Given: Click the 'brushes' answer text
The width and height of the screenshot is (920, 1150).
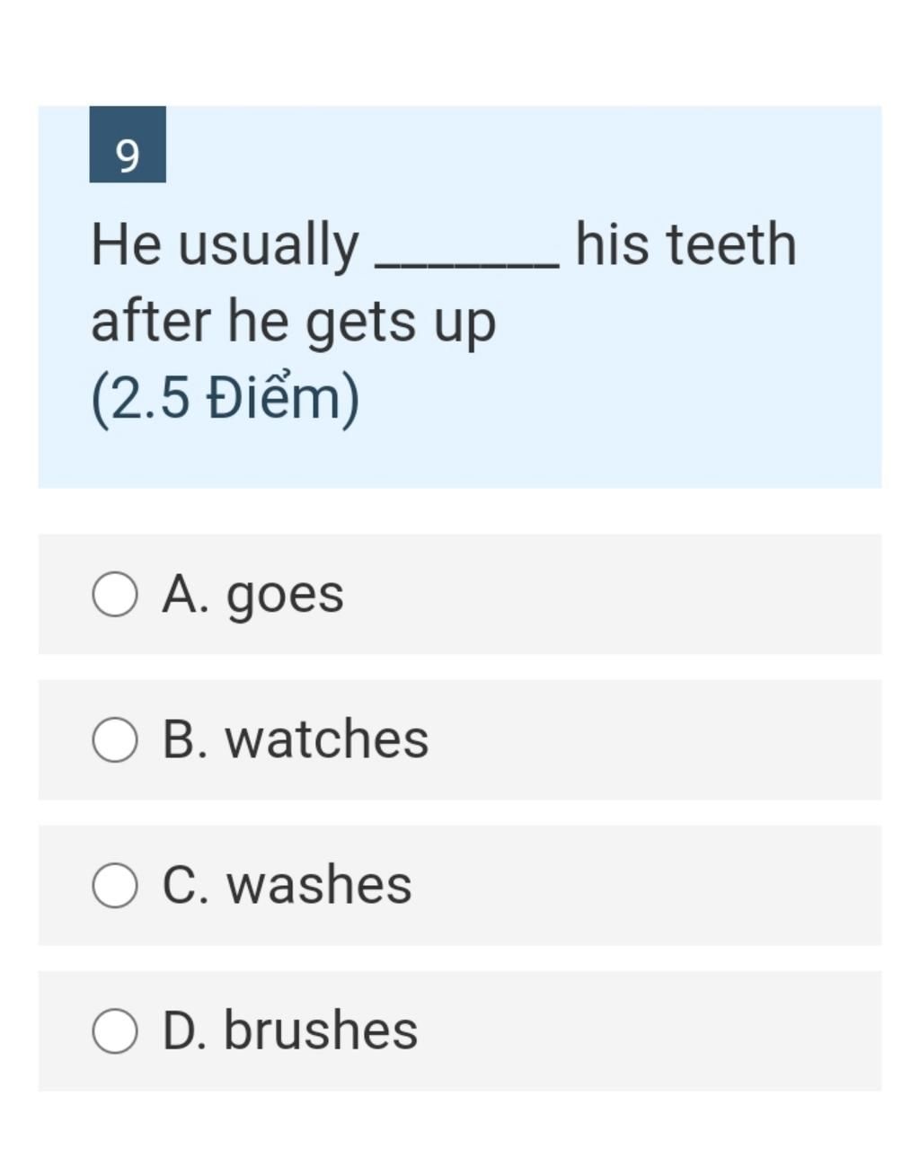Looking at the screenshot, I should tap(321, 1030).
